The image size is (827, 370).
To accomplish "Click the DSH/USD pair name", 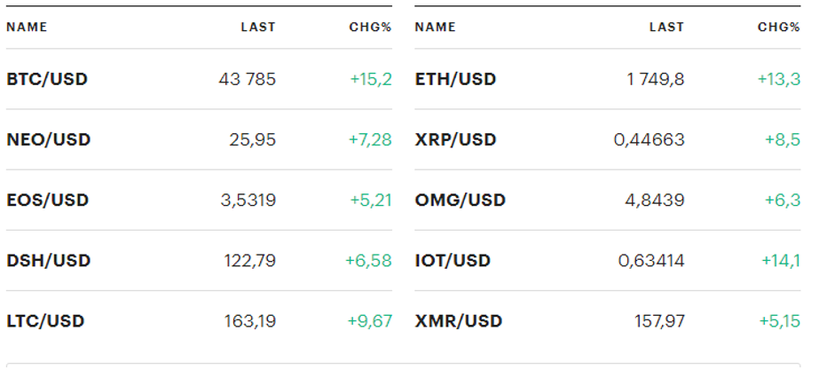I will [x=49, y=260].
